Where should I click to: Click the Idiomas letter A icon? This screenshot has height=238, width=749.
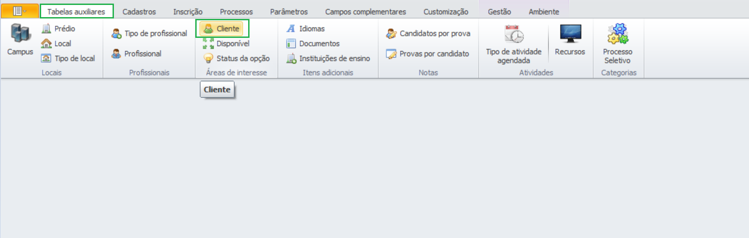[291, 29]
